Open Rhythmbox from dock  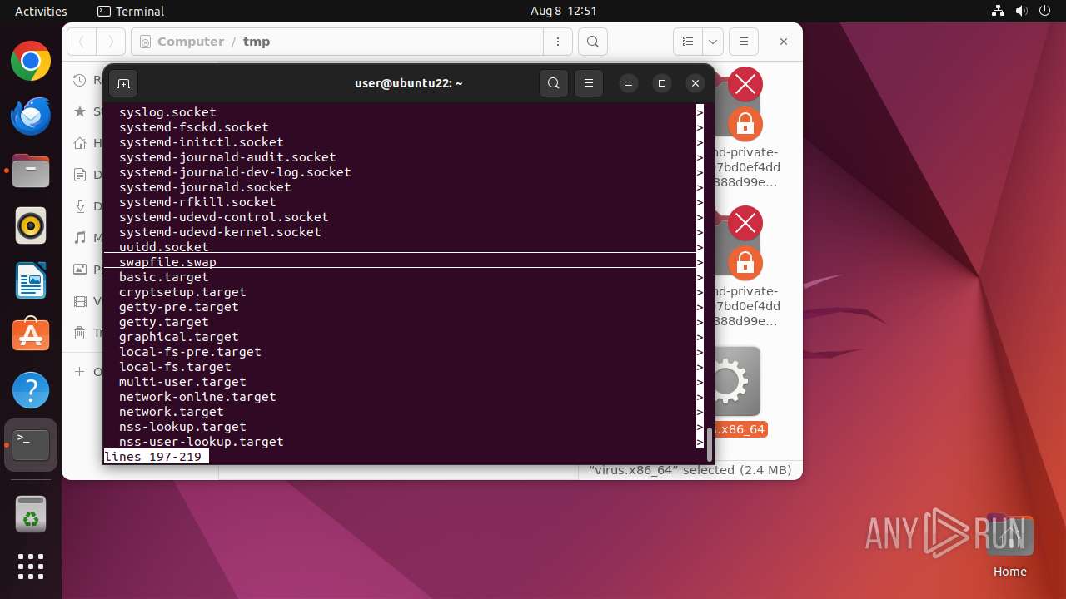31,226
